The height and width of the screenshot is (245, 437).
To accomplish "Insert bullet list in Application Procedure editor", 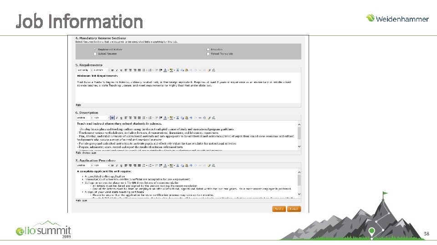I will pos(144,166).
